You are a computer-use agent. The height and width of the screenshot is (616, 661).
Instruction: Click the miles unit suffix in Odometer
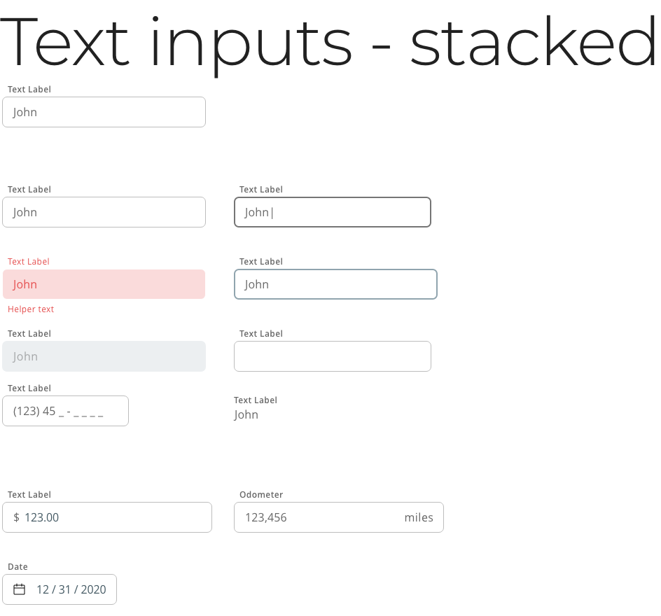(x=419, y=518)
